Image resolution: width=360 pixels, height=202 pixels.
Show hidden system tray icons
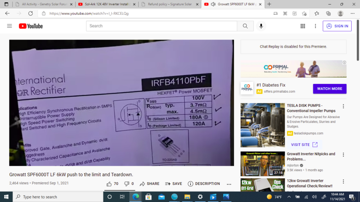[289, 197]
